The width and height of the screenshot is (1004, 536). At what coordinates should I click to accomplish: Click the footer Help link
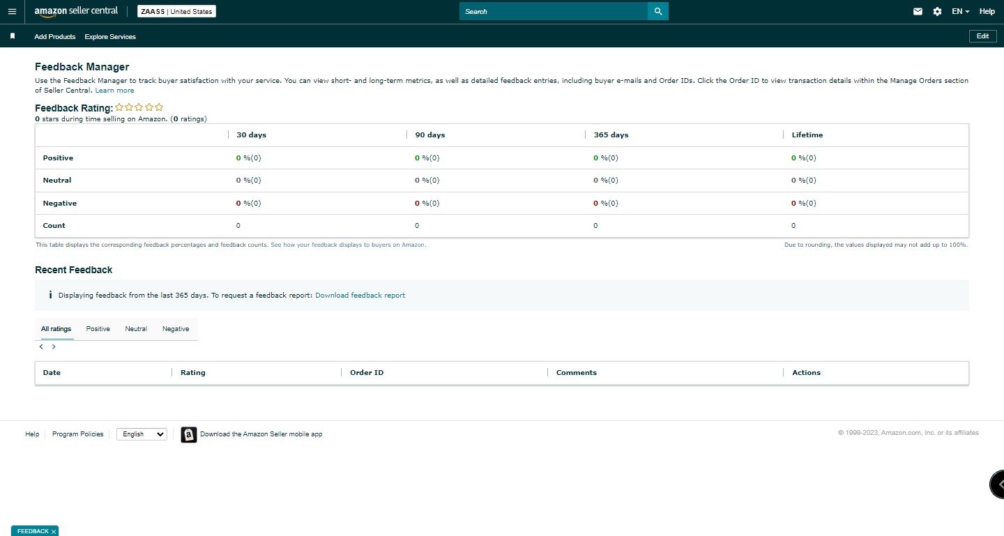point(32,434)
